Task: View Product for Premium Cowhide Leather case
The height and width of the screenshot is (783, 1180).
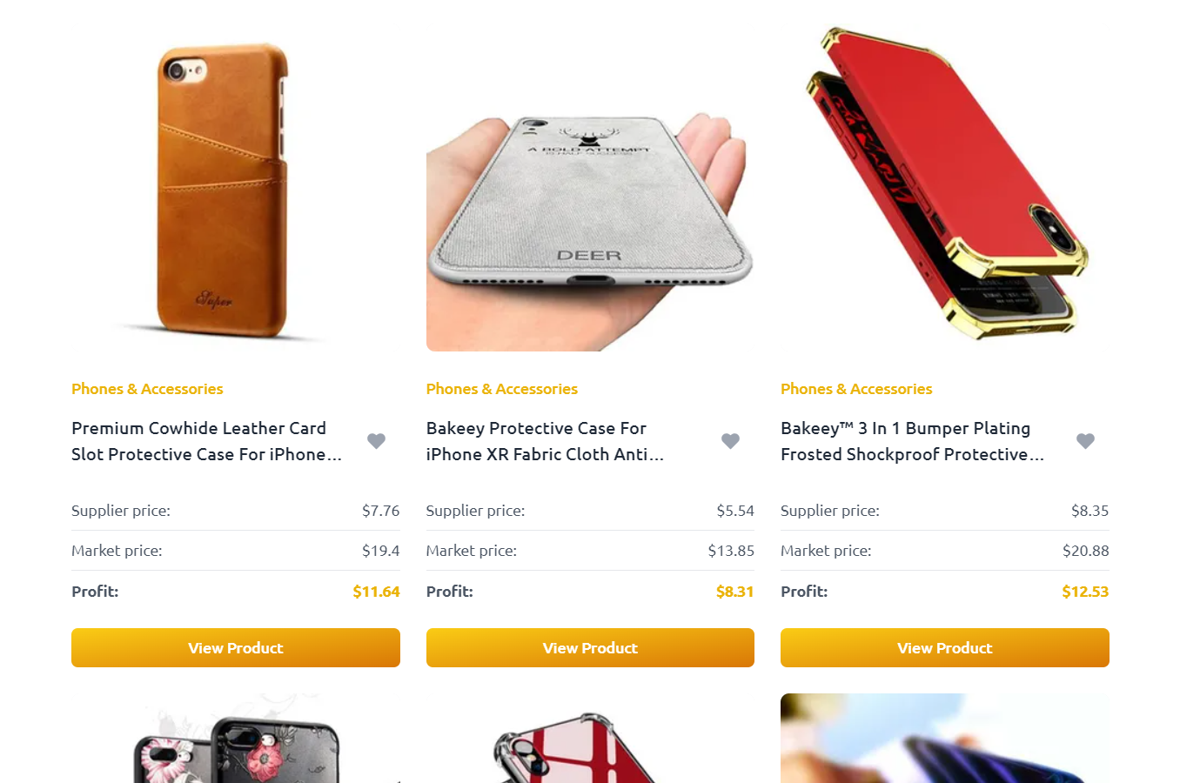Action: [x=236, y=648]
